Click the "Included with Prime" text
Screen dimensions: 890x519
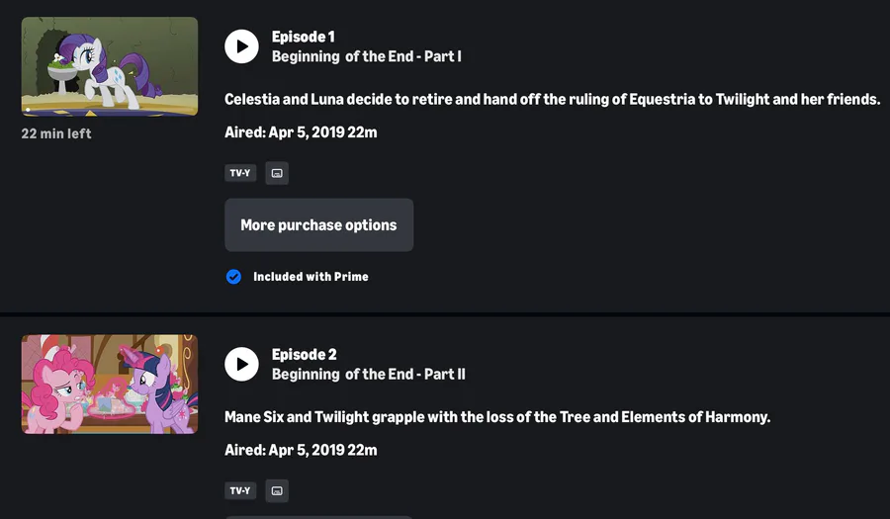pyautogui.click(x=311, y=277)
